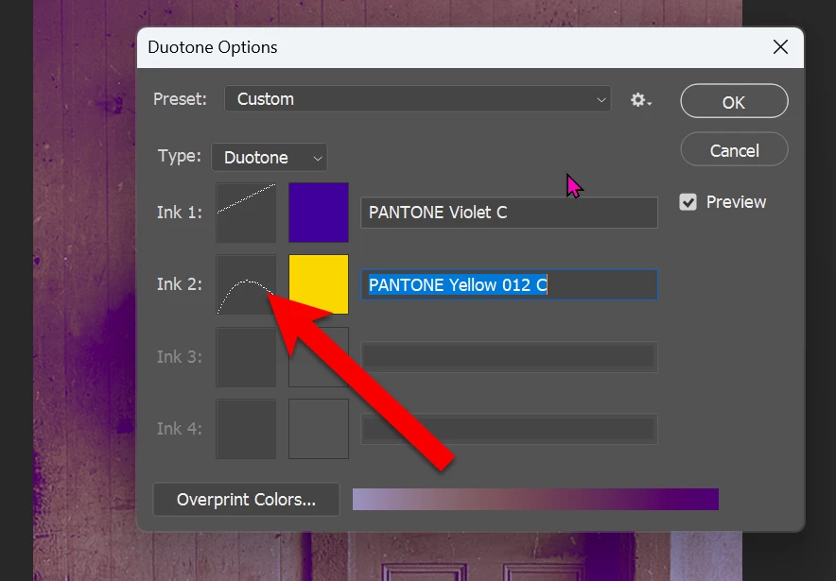Click the violet Ink 1 color swatch
This screenshot has width=836, height=581.
point(319,213)
